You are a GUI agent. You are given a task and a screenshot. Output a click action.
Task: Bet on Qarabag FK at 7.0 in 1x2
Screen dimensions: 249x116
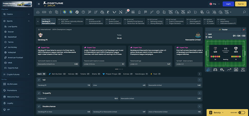pyautogui.click(x=64, y=85)
